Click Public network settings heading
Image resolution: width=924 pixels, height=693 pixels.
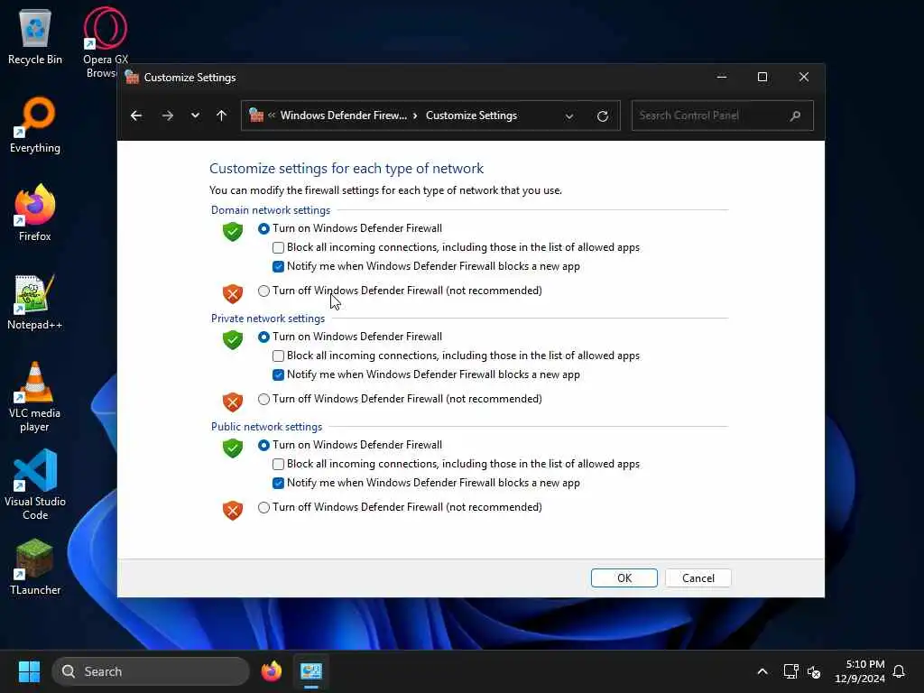[x=266, y=427]
